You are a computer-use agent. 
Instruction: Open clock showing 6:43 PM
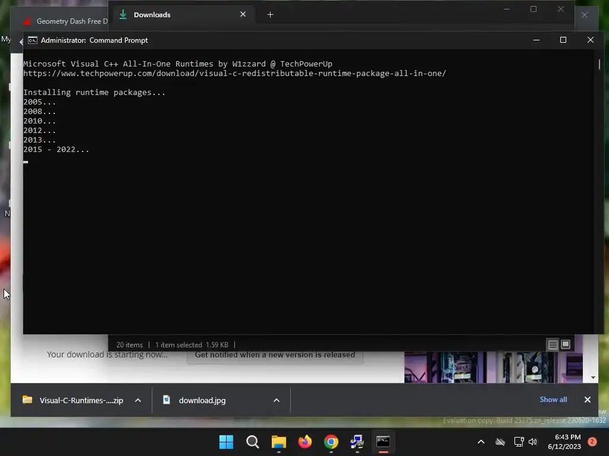click(x=564, y=442)
